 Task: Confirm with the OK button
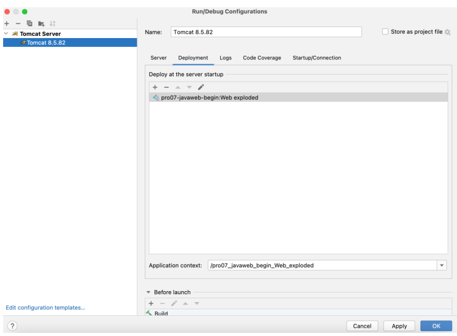click(x=436, y=326)
